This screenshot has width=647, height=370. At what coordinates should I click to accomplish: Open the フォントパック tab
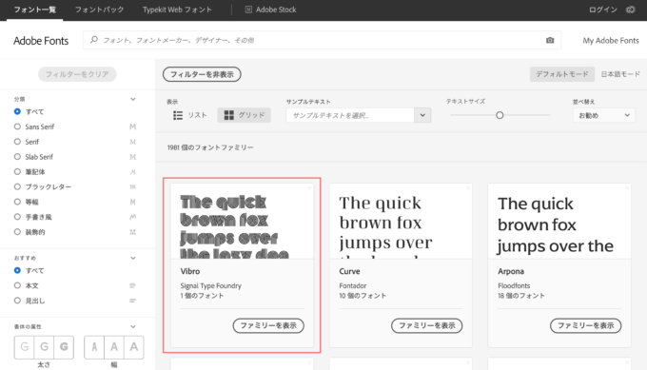pos(99,10)
